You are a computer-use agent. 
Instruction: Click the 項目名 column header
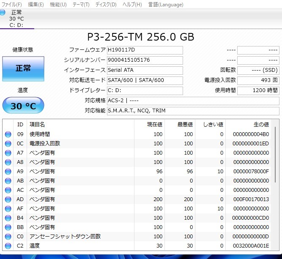[x=80, y=125]
